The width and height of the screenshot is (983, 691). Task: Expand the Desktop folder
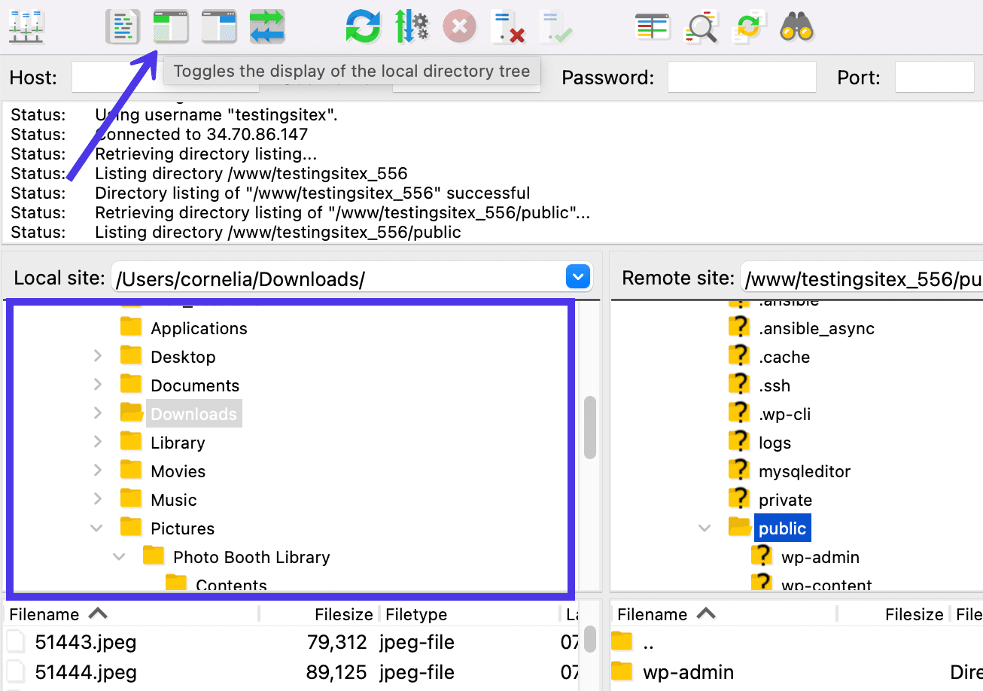(97, 356)
